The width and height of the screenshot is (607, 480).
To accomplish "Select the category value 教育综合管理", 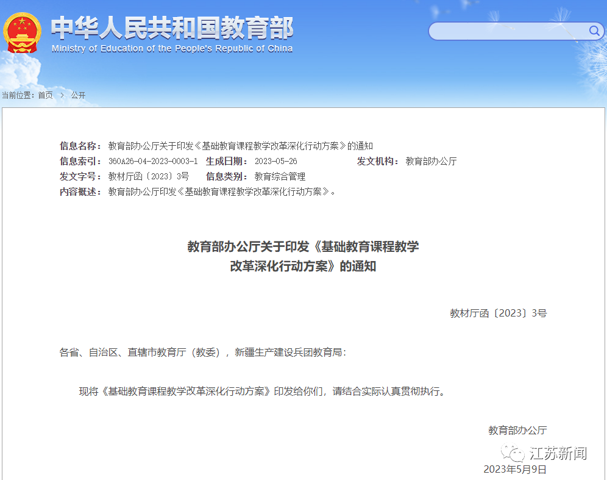I will (280, 177).
